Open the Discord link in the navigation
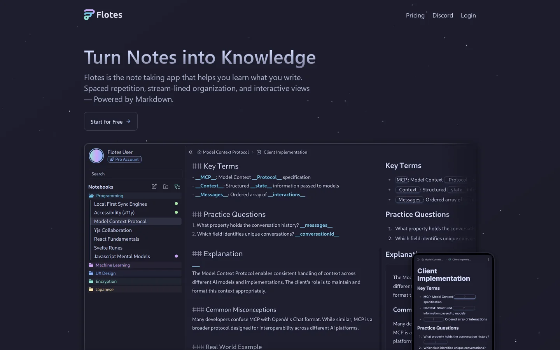The image size is (560, 350). 443,16
